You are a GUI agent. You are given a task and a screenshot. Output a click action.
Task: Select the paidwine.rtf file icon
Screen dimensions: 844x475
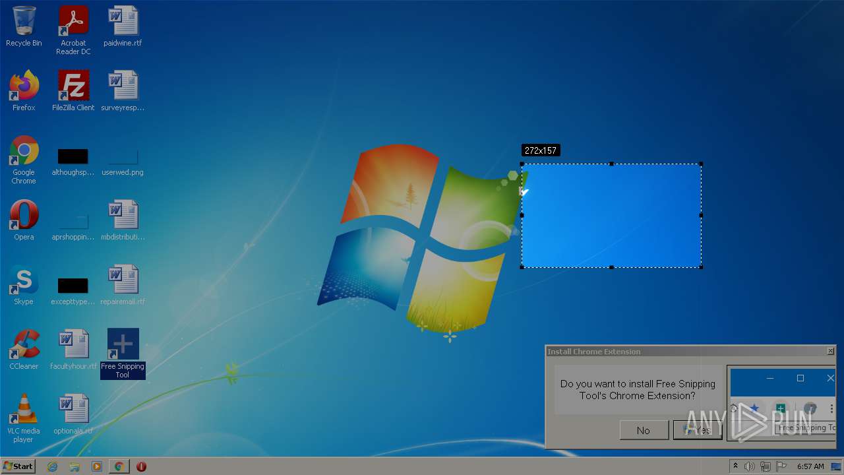(123, 27)
